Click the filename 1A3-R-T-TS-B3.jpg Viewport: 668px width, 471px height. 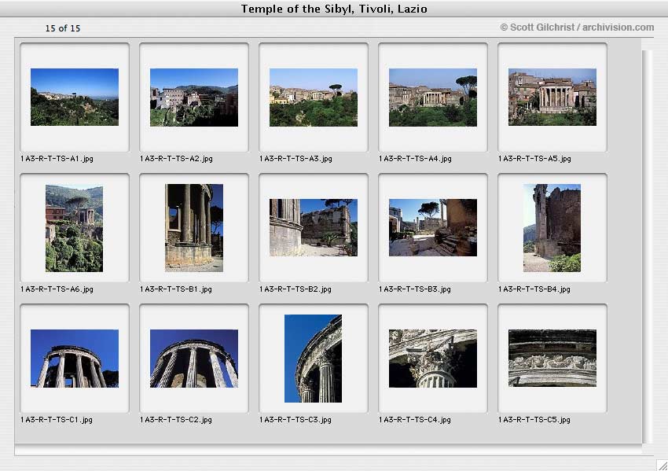[415, 289]
